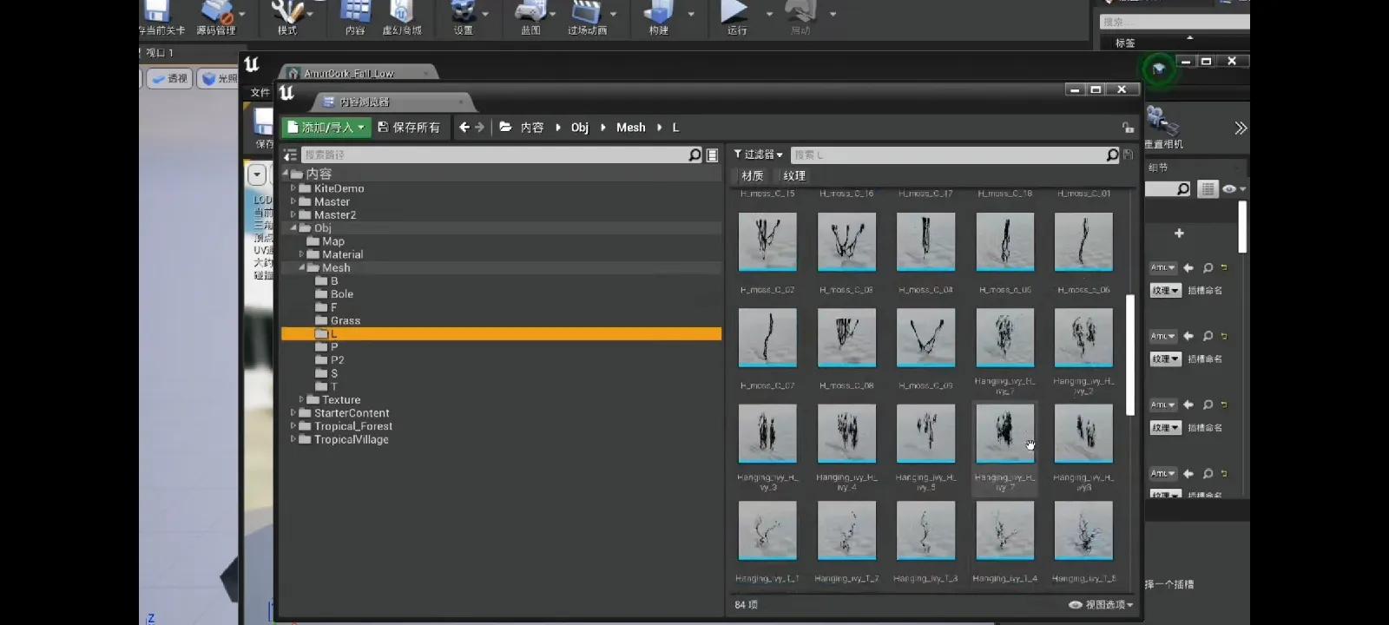Viewport: 1389px width, 625px height.
Task: Open the 过滤器 filters dropdown
Action: coord(758,155)
